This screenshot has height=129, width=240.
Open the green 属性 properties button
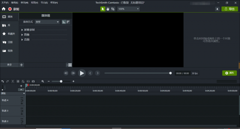tap(229, 73)
